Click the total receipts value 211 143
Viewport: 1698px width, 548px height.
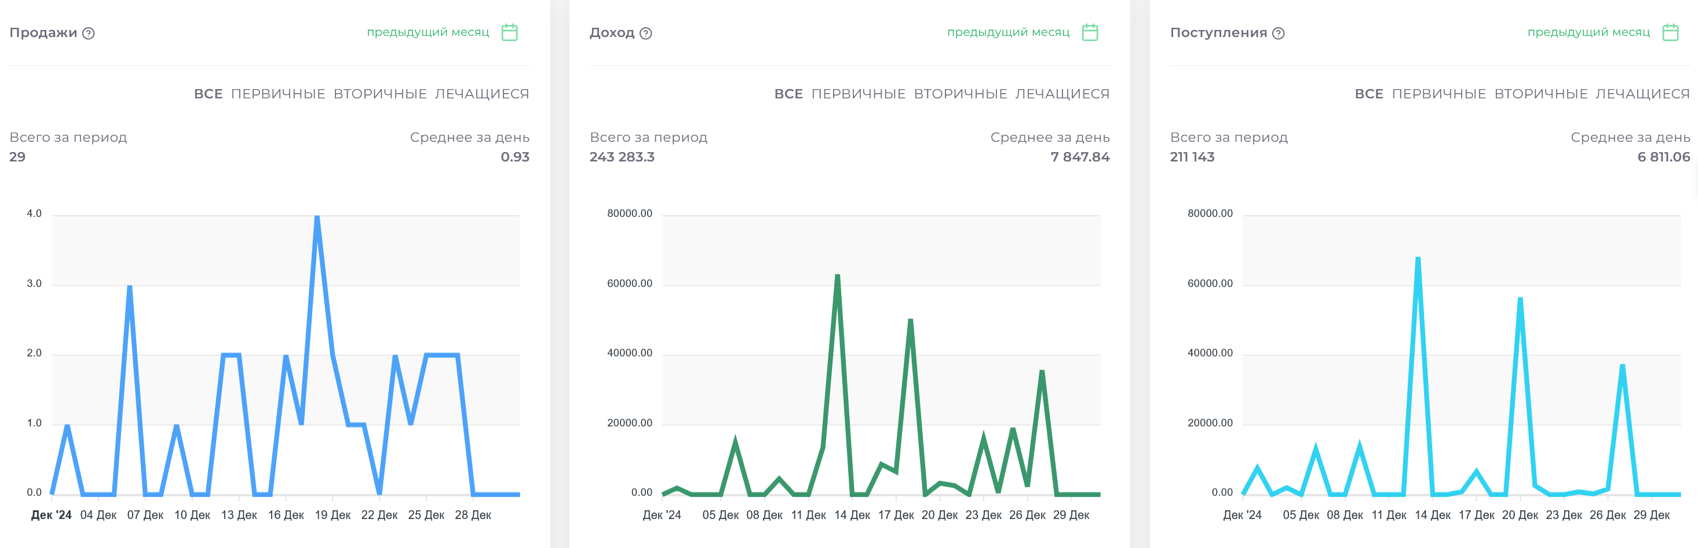coord(1192,157)
